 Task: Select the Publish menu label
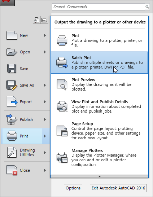coord(26,119)
